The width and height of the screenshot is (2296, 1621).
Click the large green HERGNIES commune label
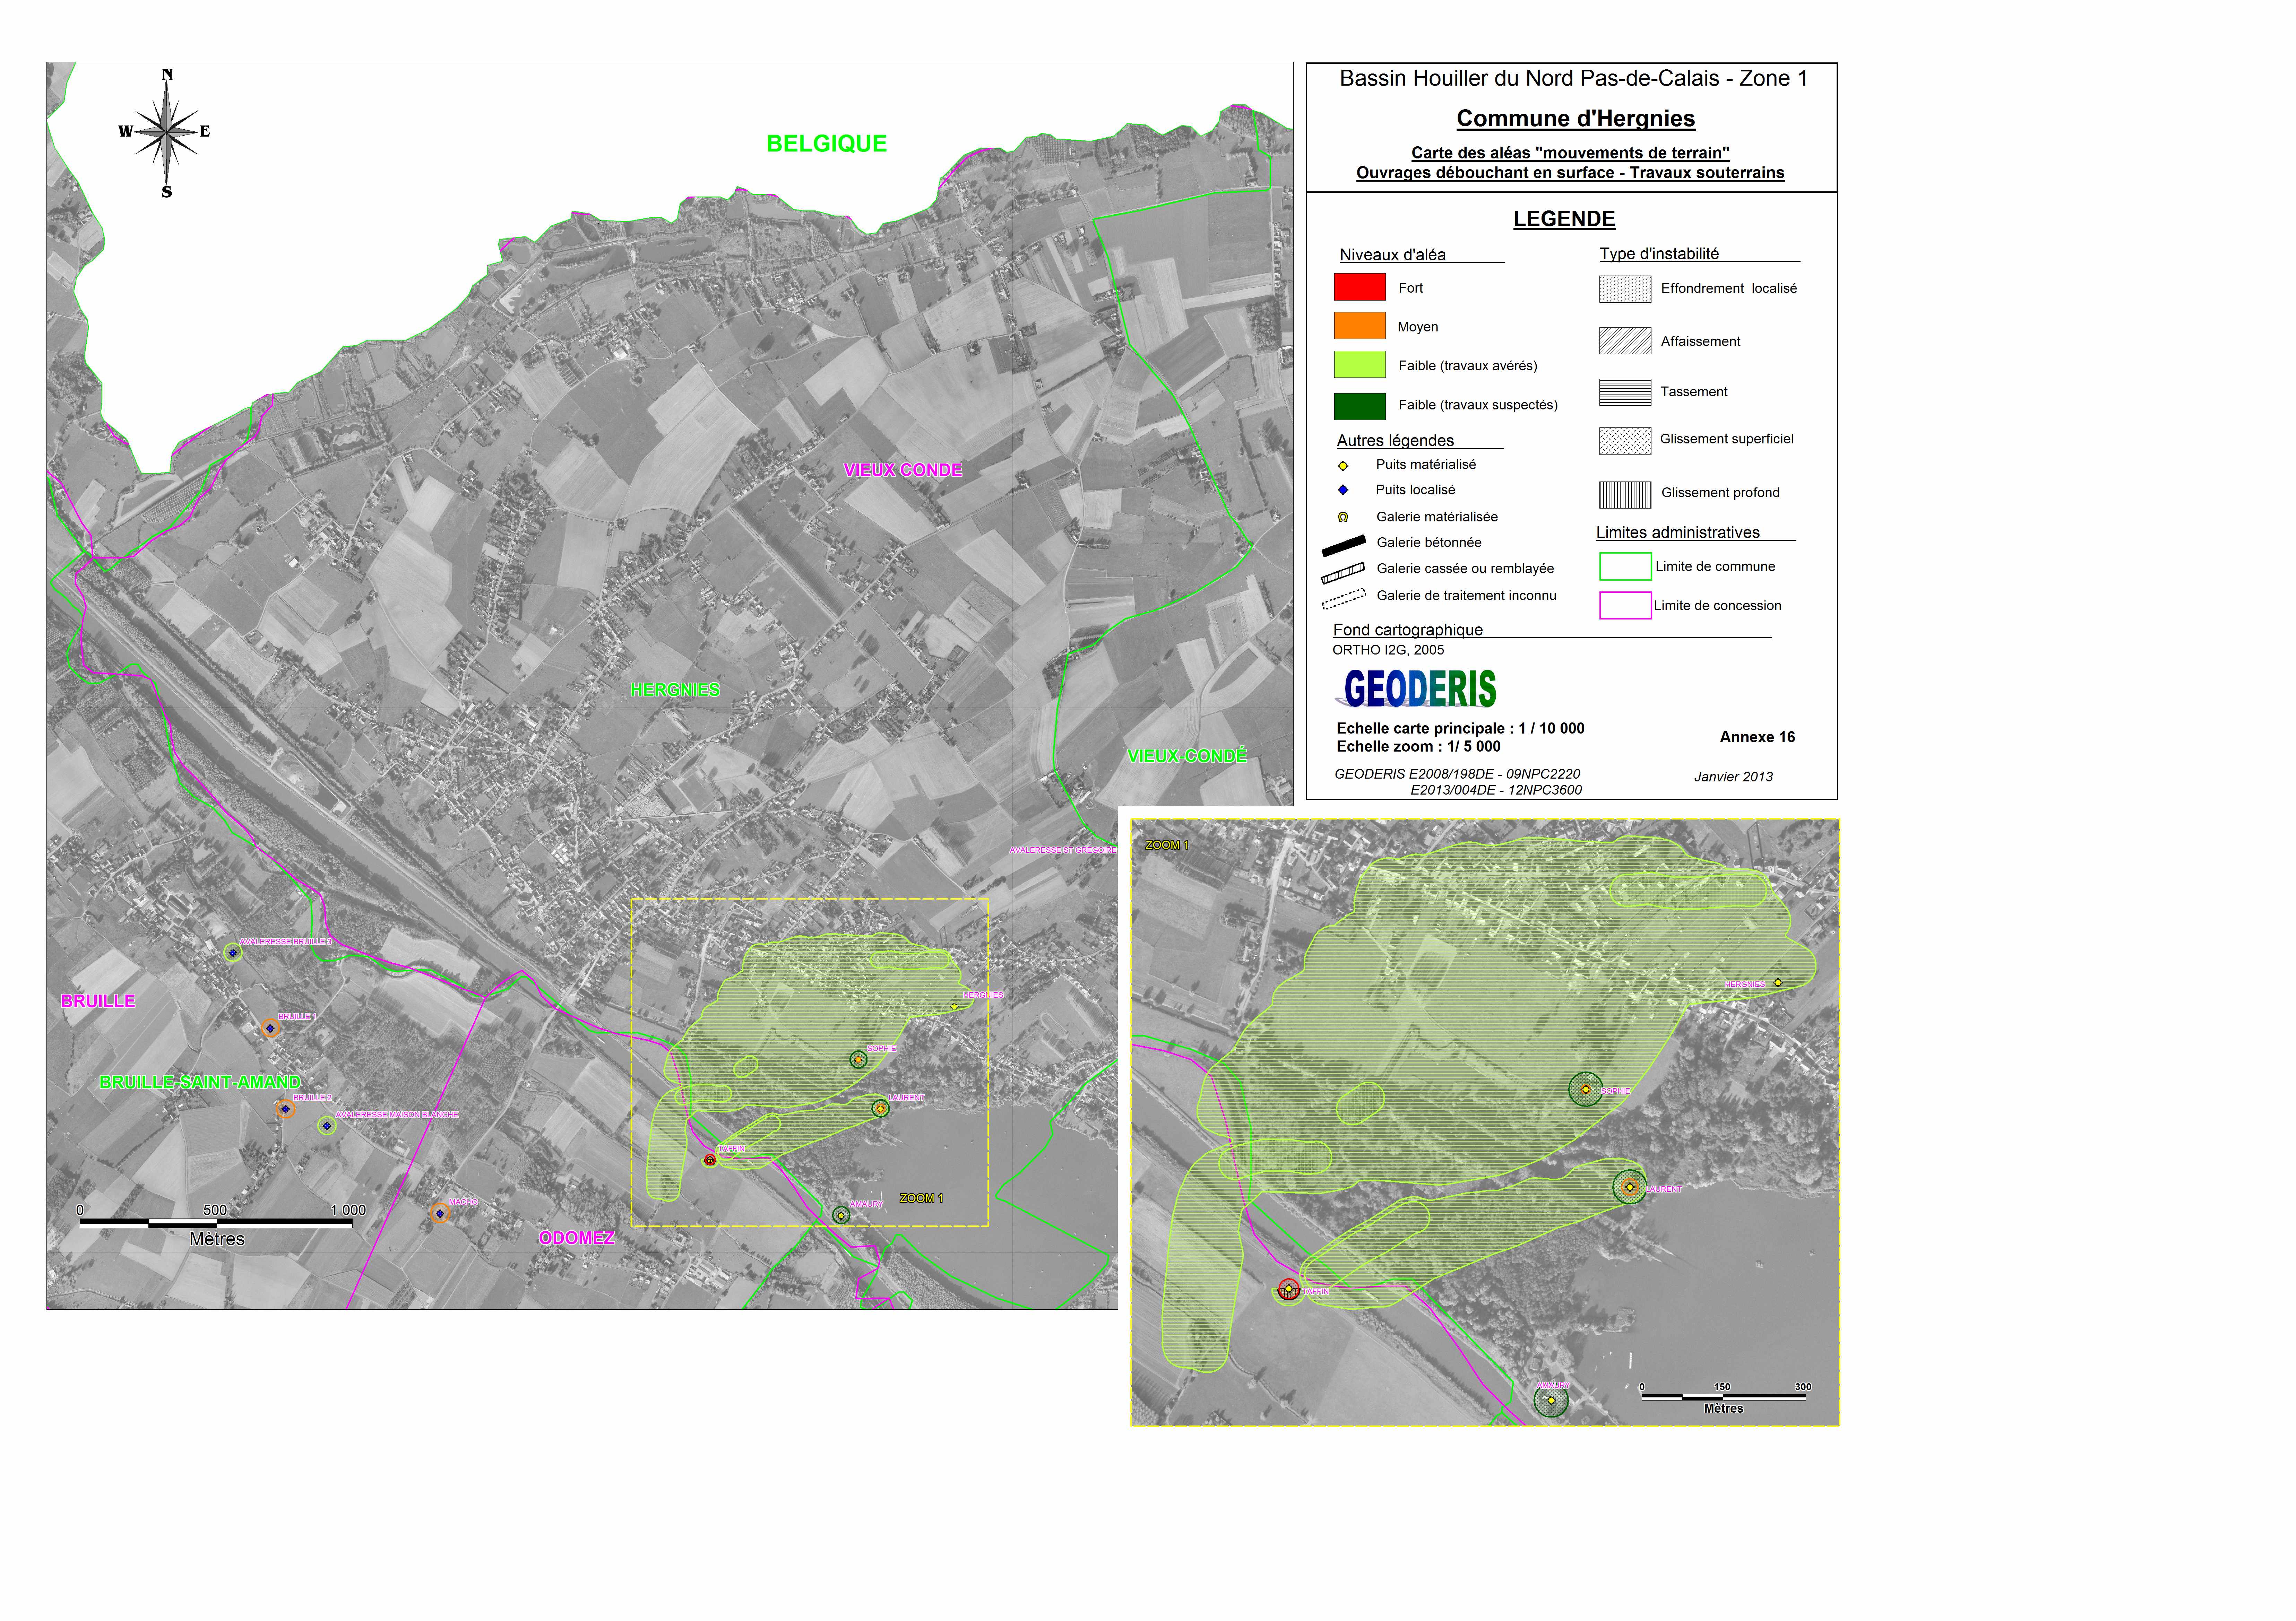tap(675, 690)
